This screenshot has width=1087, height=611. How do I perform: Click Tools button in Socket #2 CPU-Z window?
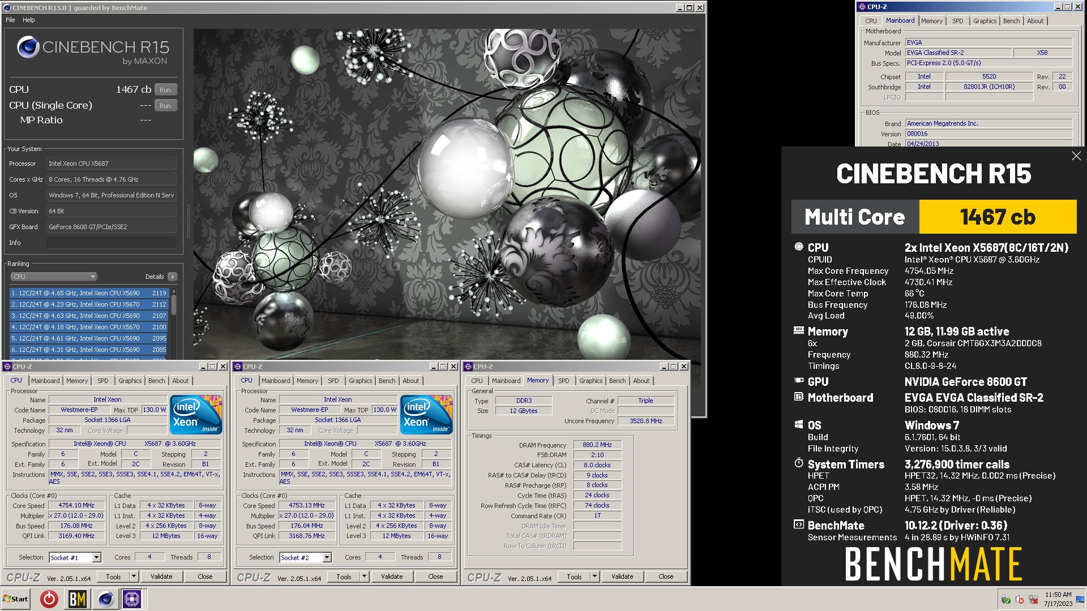click(x=344, y=576)
